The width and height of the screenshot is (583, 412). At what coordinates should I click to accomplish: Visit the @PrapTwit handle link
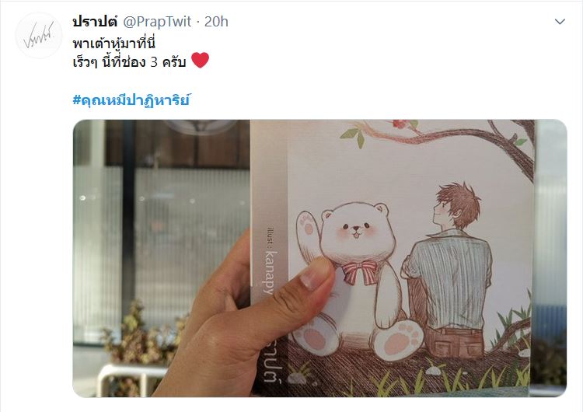tap(157, 22)
